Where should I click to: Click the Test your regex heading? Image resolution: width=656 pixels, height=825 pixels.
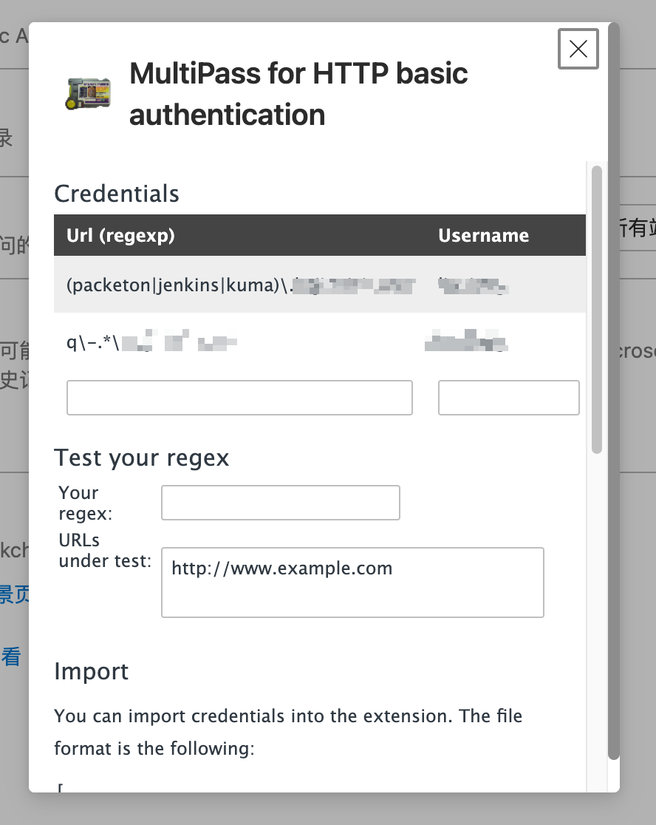142,458
